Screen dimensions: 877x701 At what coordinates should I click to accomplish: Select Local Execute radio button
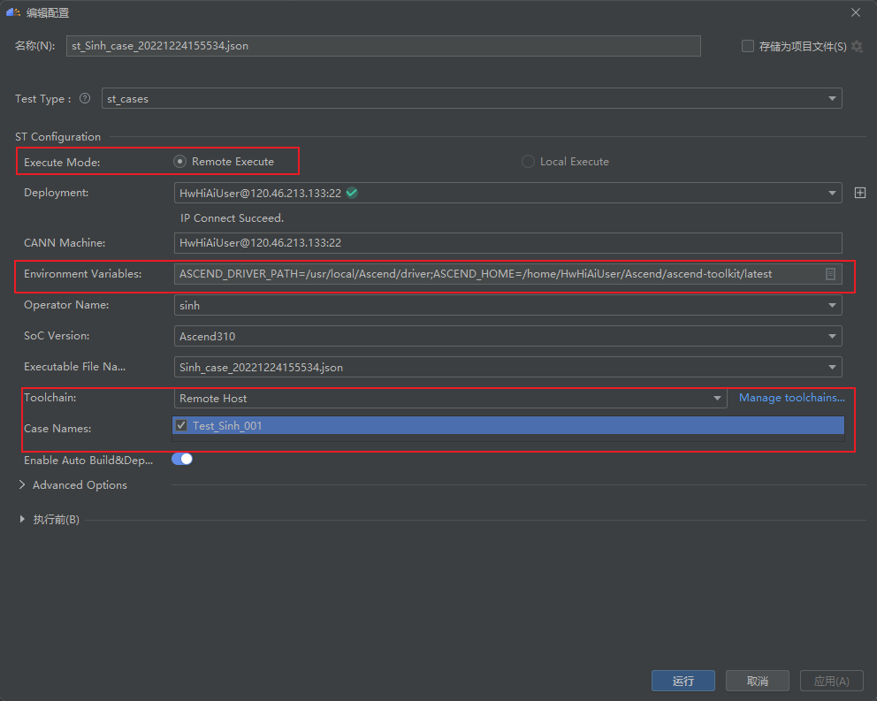(x=529, y=162)
